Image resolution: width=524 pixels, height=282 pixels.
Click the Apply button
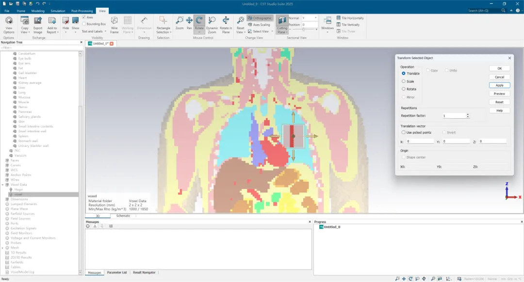(500, 85)
